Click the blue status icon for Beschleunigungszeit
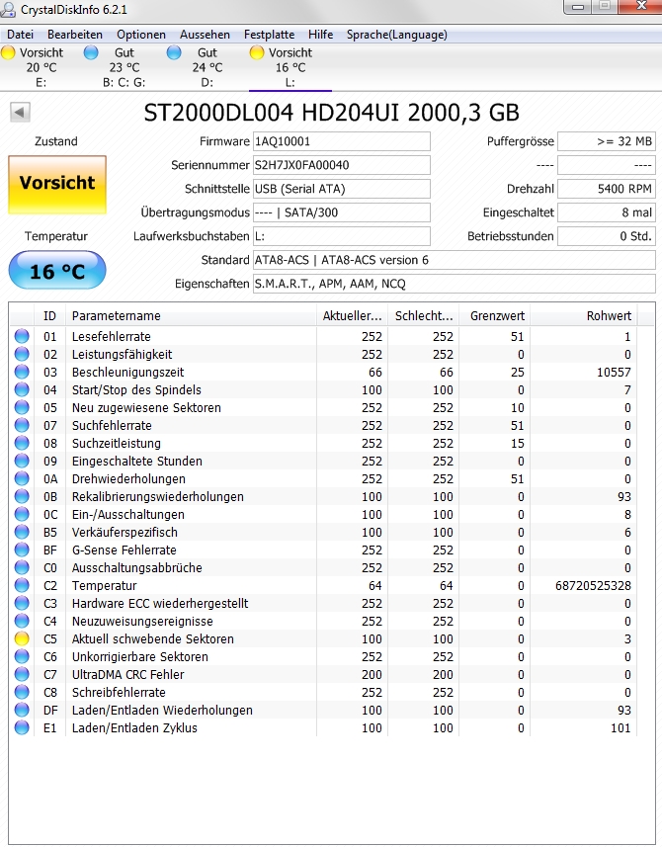This screenshot has width=662, height=847. click(x=22, y=373)
